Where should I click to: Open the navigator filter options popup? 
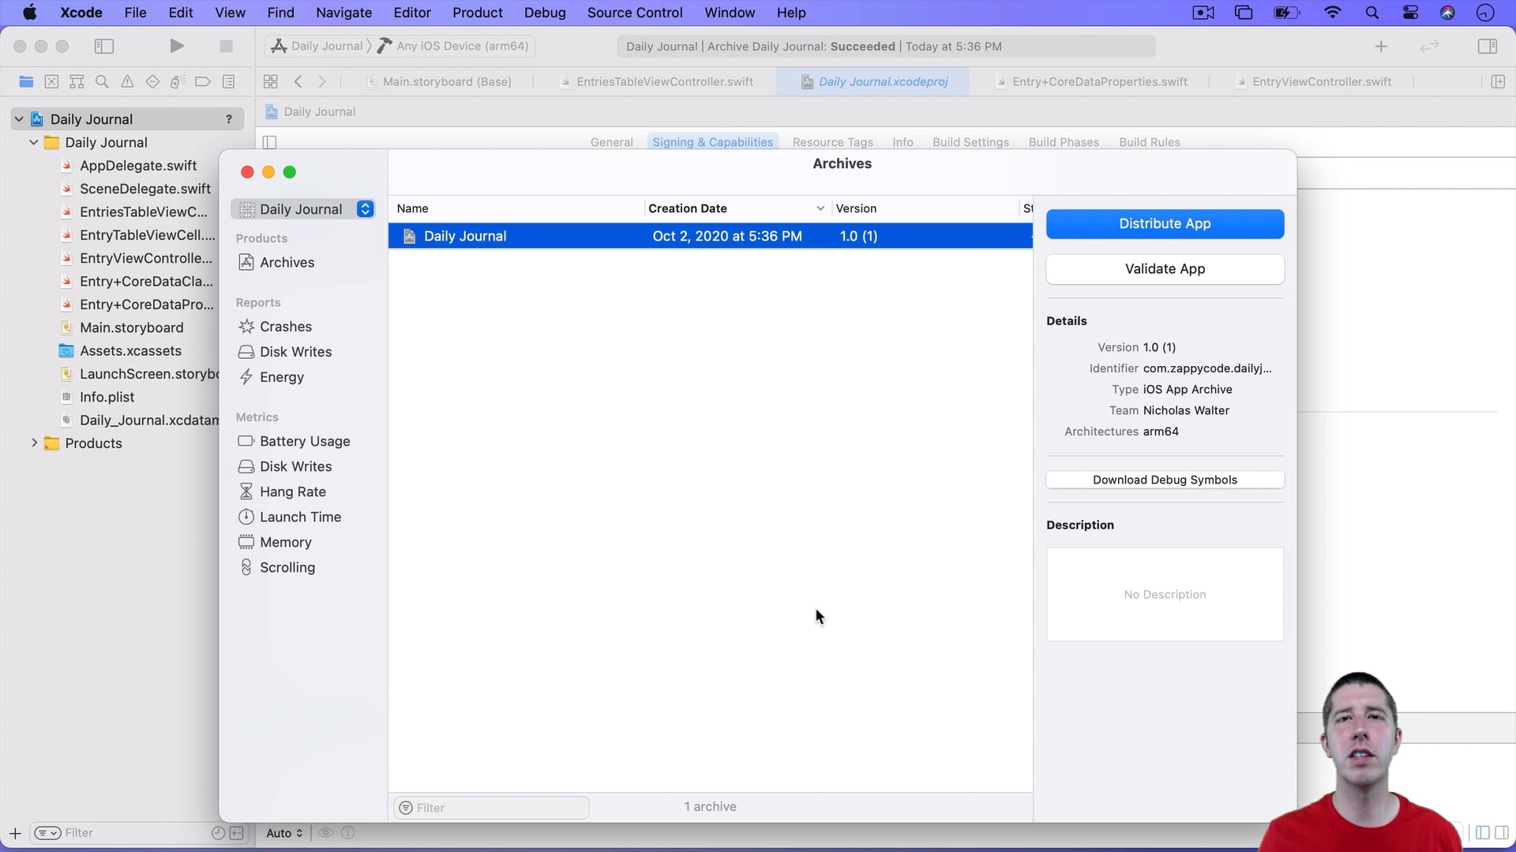(47, 833)
